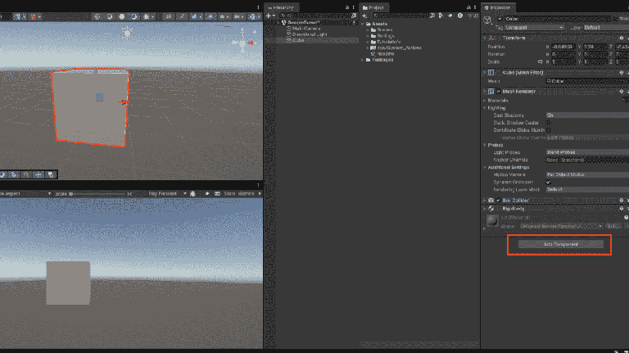
Task: Open the Light Probes dropdown
Action: pyautogui.click(x=587, y=152)
